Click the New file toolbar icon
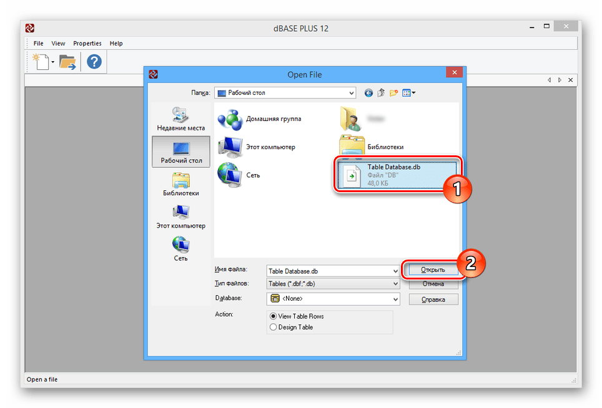 coord(42,62)
